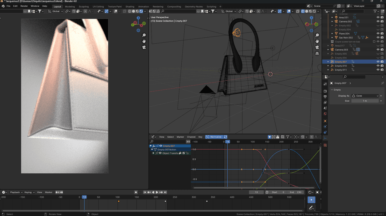386x216 pixels.
Task: Toggle the Normalize button in Graph Editor
Action: 214,137
